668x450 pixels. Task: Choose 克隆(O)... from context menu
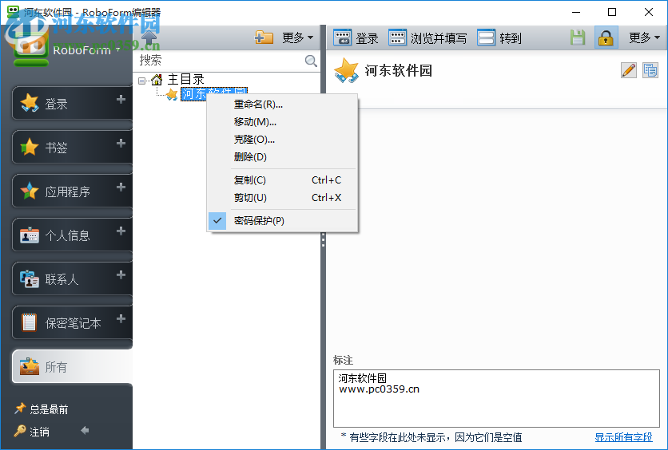pyautogui.click(x=282, y=140)
